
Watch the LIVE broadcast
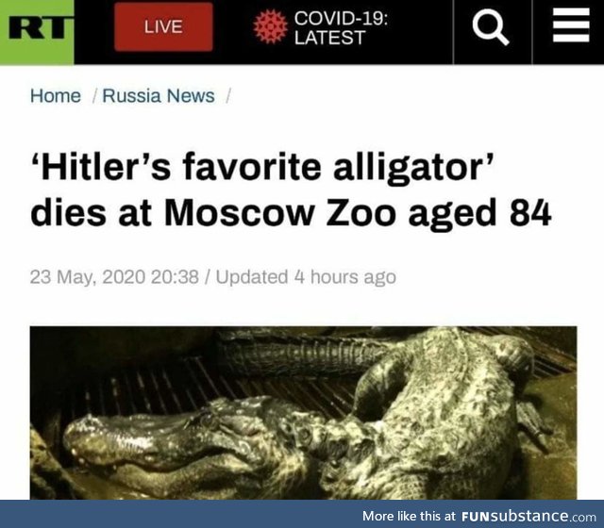pyautogui.click(x=163, y=26)
